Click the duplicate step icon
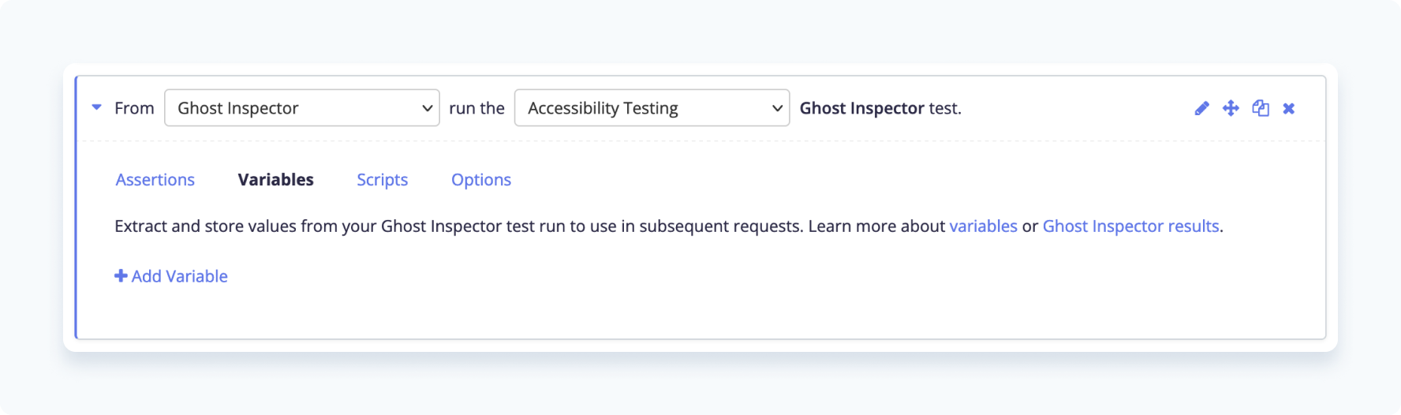 pyautogui.click(x=1261, y=108)
